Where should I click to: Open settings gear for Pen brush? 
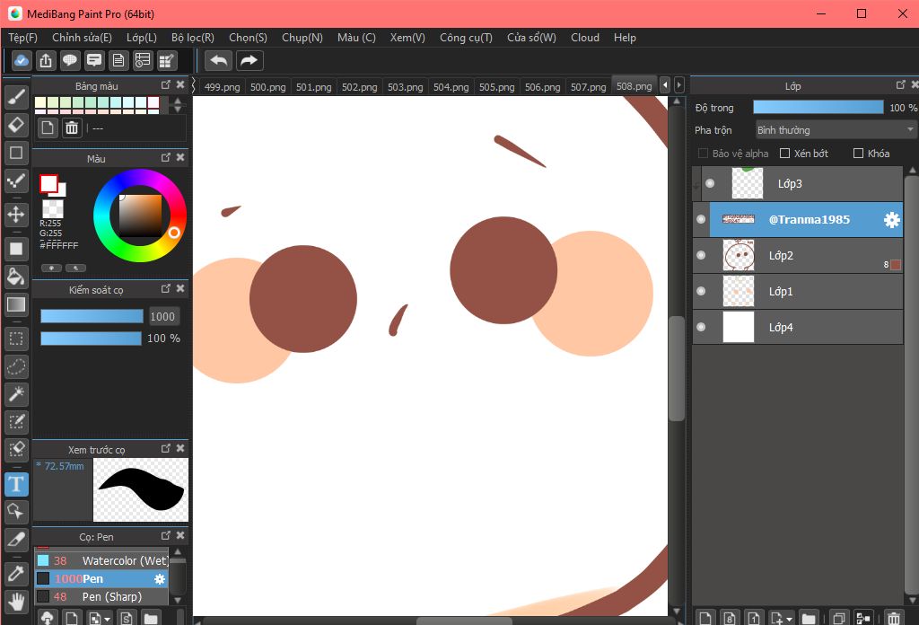click(160, 579)
